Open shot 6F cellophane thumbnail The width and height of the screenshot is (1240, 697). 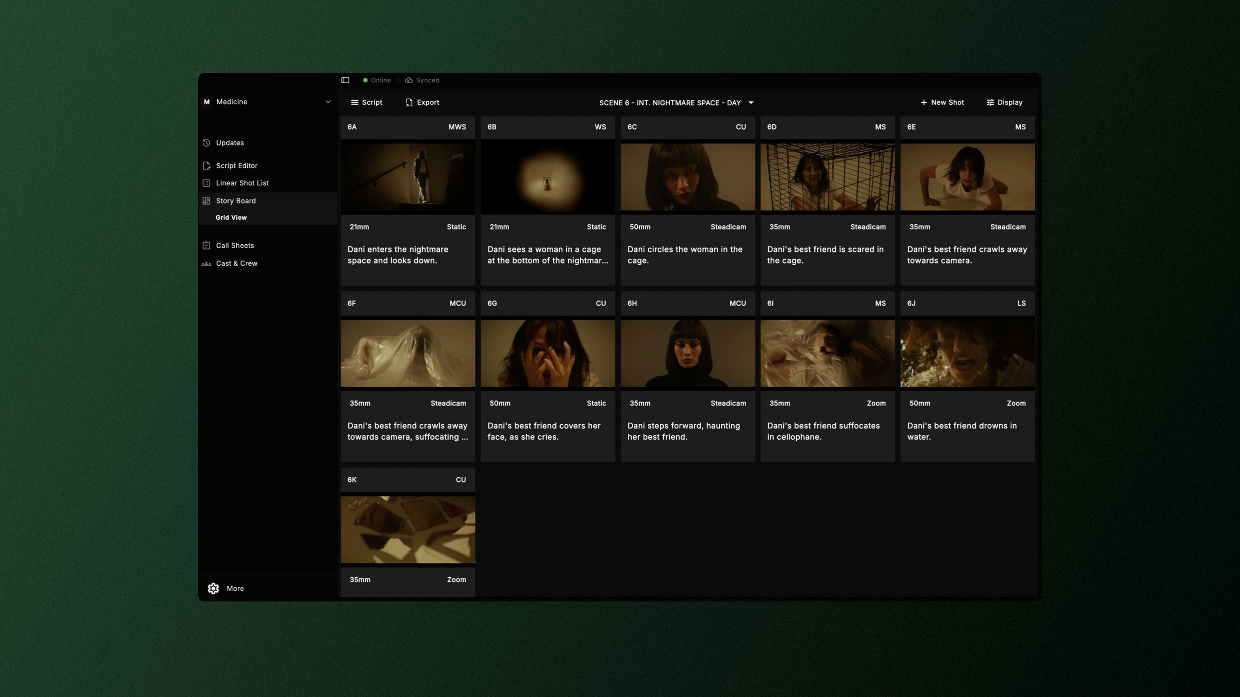click(408, 354)
